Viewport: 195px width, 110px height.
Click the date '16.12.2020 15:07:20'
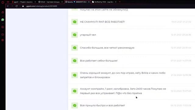[x=181, y=91]
